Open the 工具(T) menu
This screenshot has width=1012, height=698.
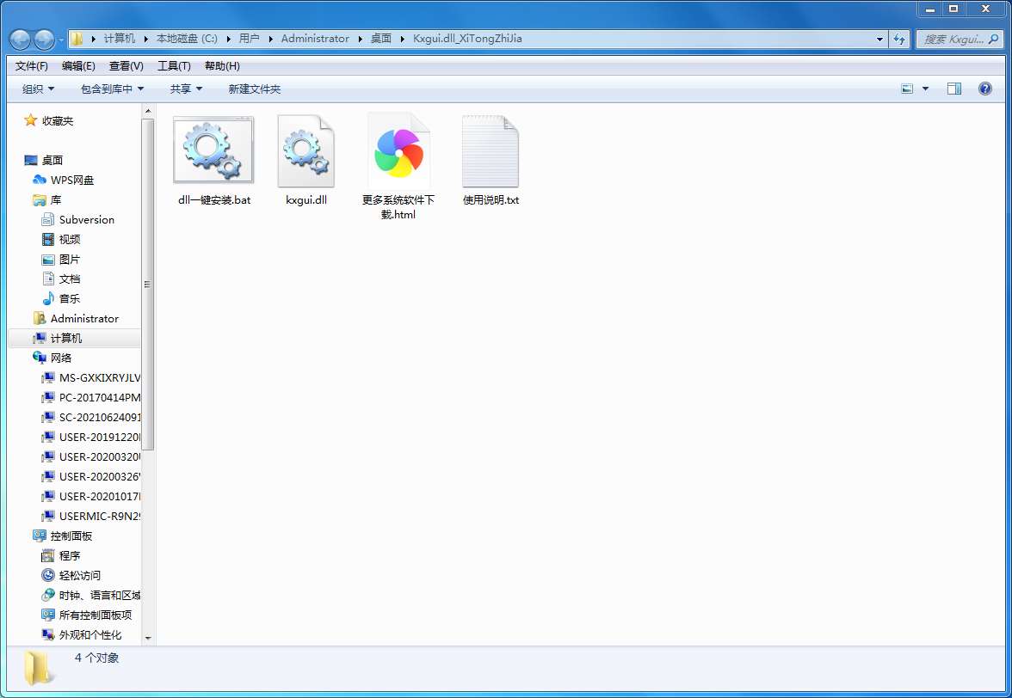174,65
